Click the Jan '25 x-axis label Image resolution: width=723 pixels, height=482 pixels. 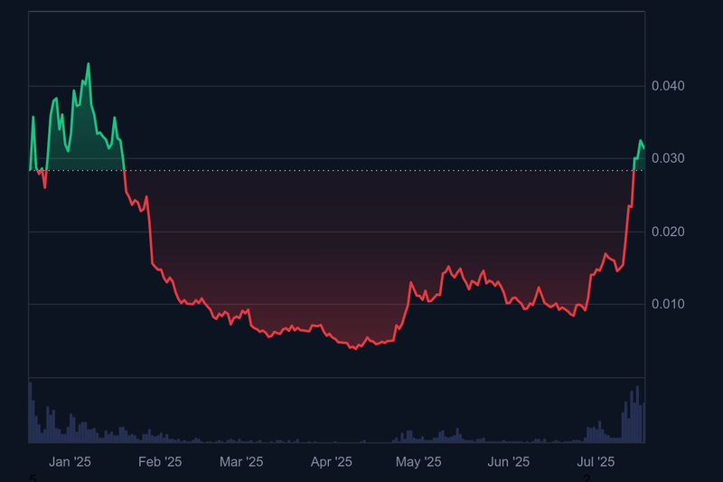[70, 462]
